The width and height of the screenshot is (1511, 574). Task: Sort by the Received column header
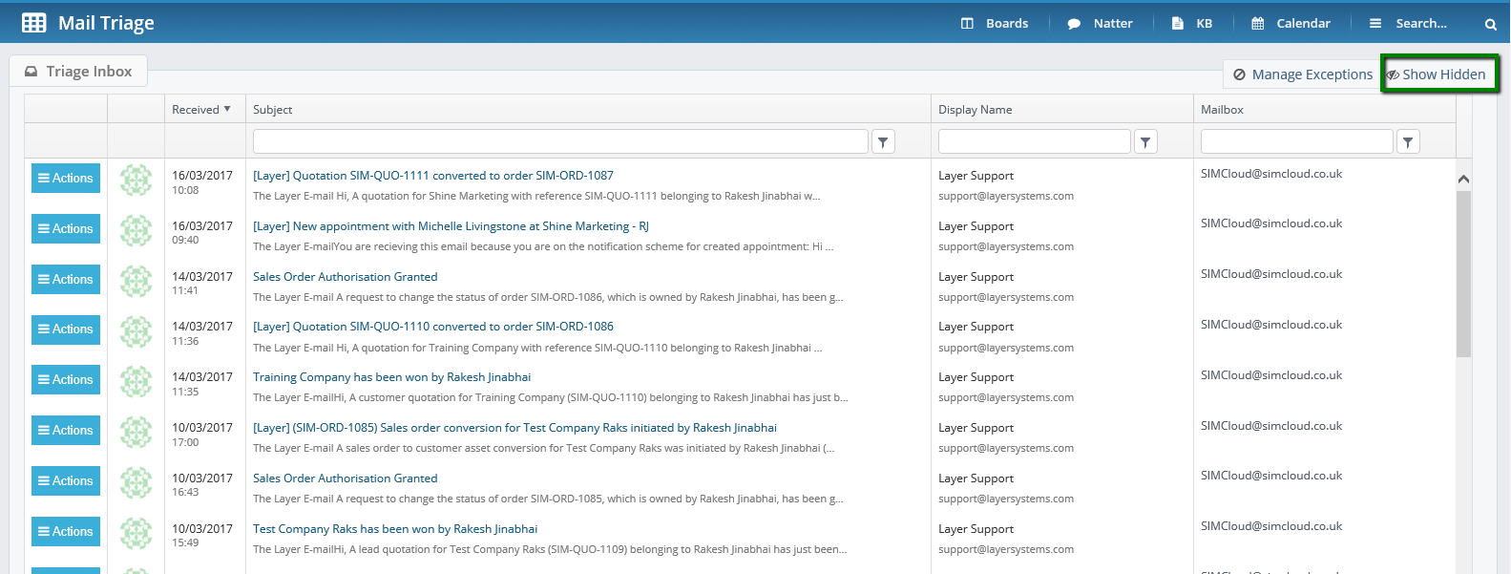[x=201, y=110]
